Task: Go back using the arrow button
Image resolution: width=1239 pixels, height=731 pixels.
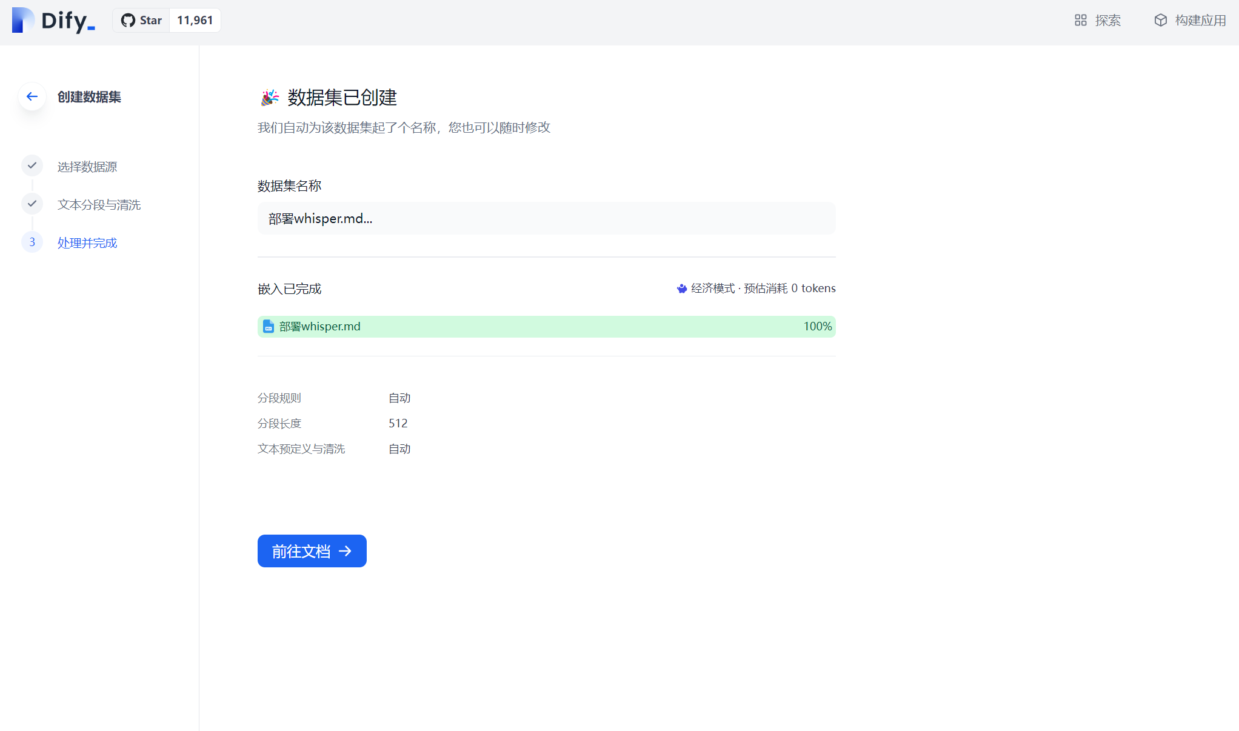Action: [x=32, y=96]
